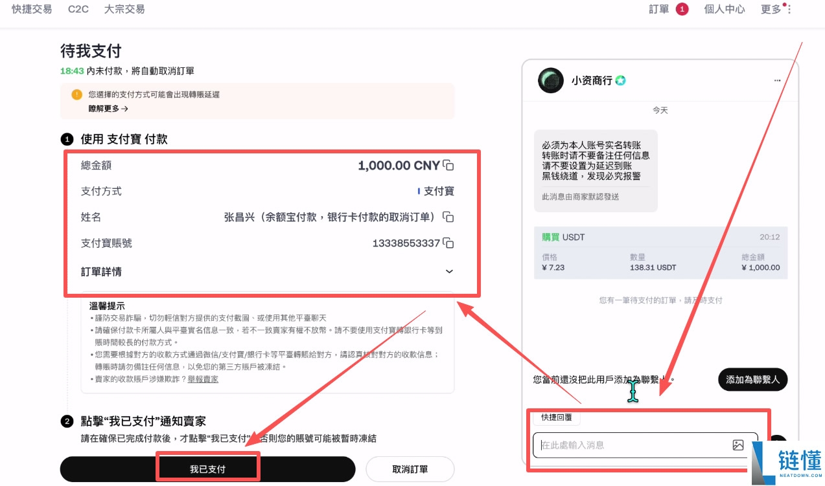Open the 快捷交易 tab
The height and width of the screenshot is (486, 825).
[32, 9]
